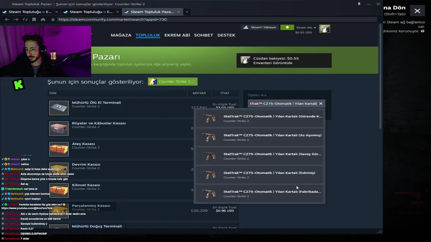
Task: Open the Parçalanmış Kasası listing
Action: [143, 210]
